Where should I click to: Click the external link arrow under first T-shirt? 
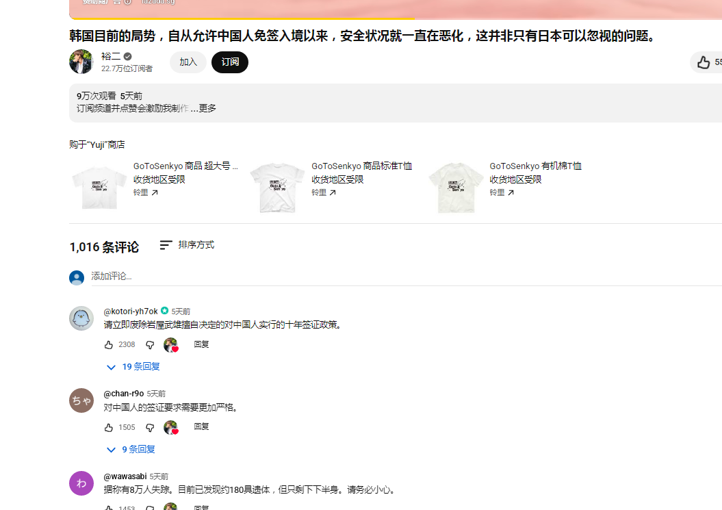(x=155, y=193)
